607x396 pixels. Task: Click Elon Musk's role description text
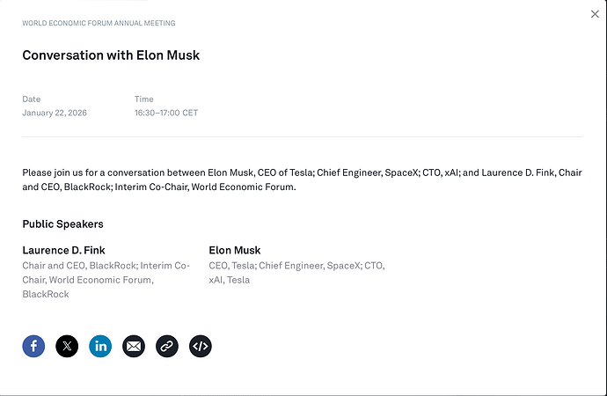click(x=296, y=272)
